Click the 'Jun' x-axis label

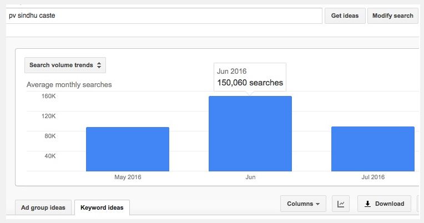tap(250, 178)
